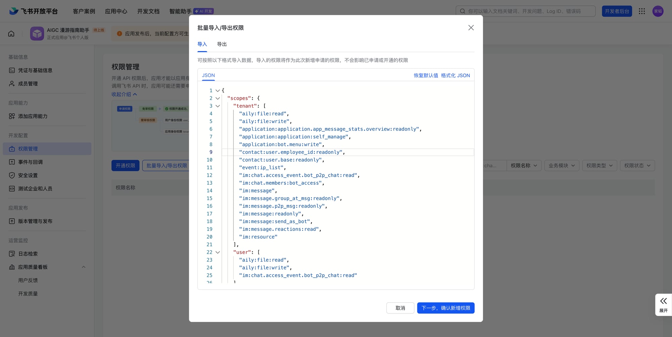Click 下一步，确认新增权限 button

pos(446,308)
